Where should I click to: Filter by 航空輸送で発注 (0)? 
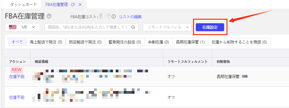coord(85,42)
